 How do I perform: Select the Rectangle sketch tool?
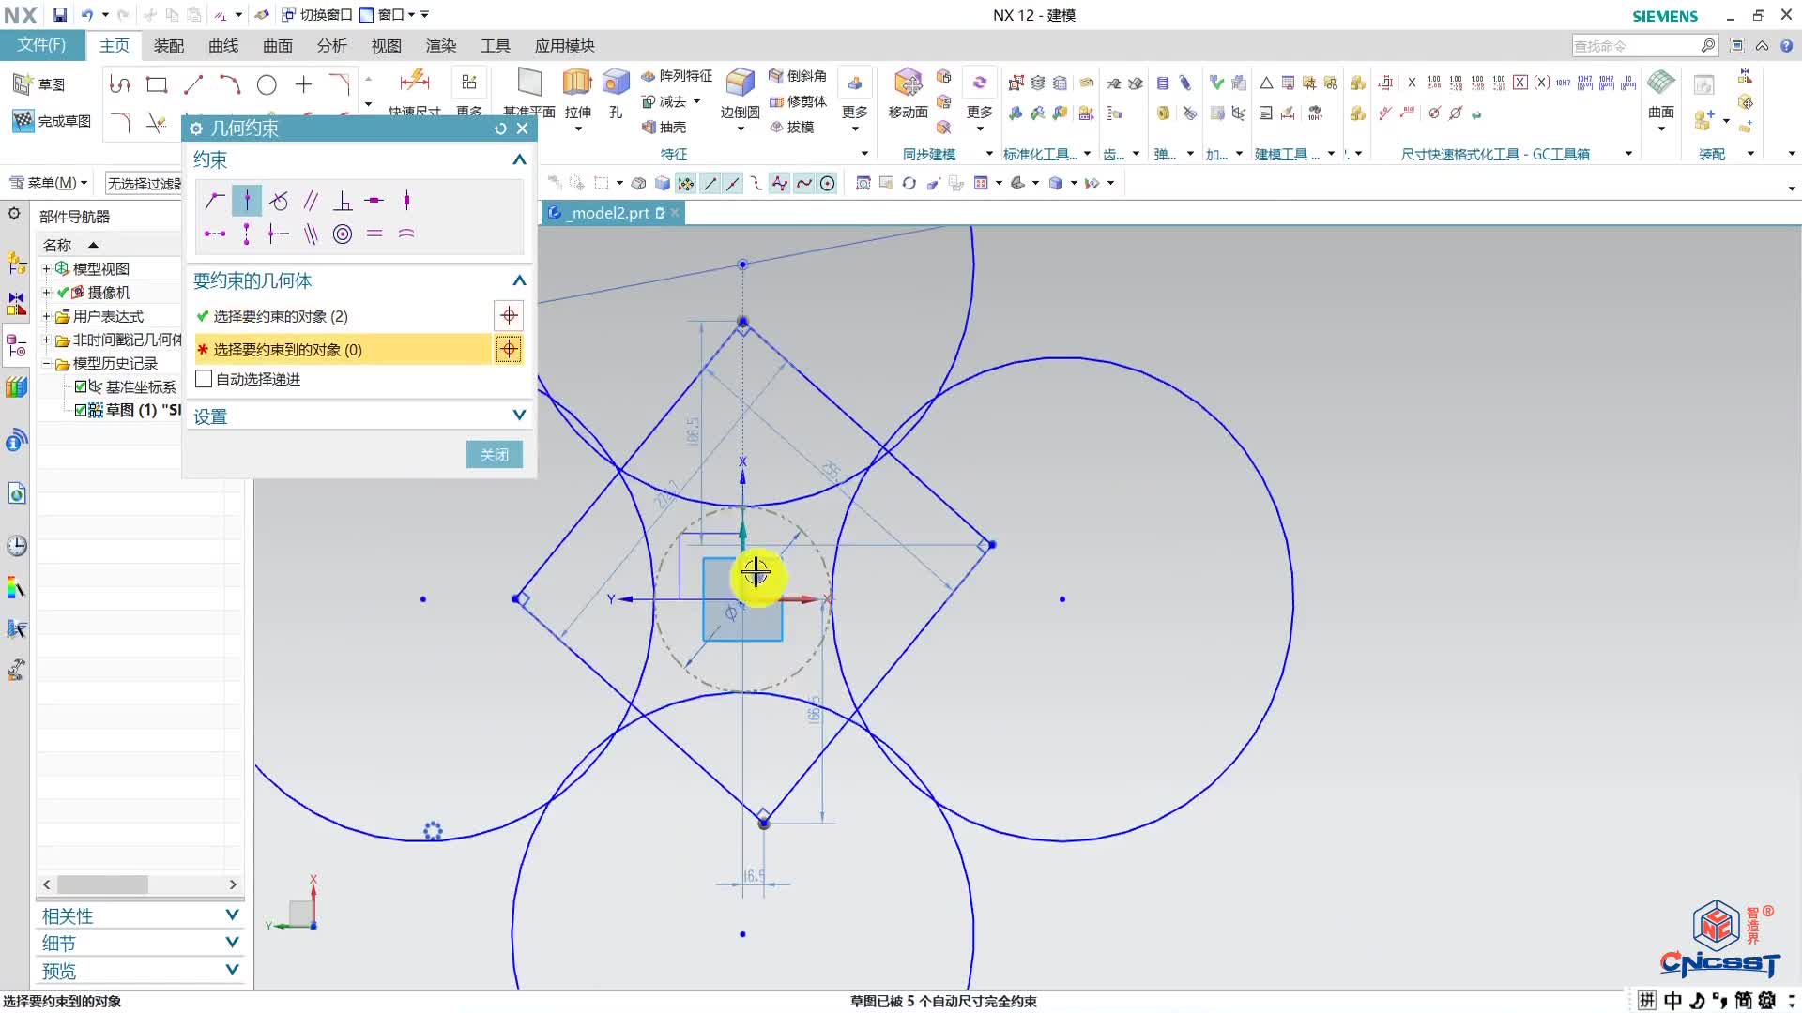tap(157, 85)
